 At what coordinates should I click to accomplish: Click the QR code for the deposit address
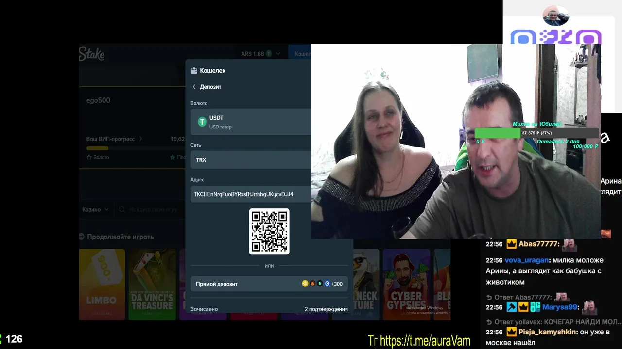269,231
